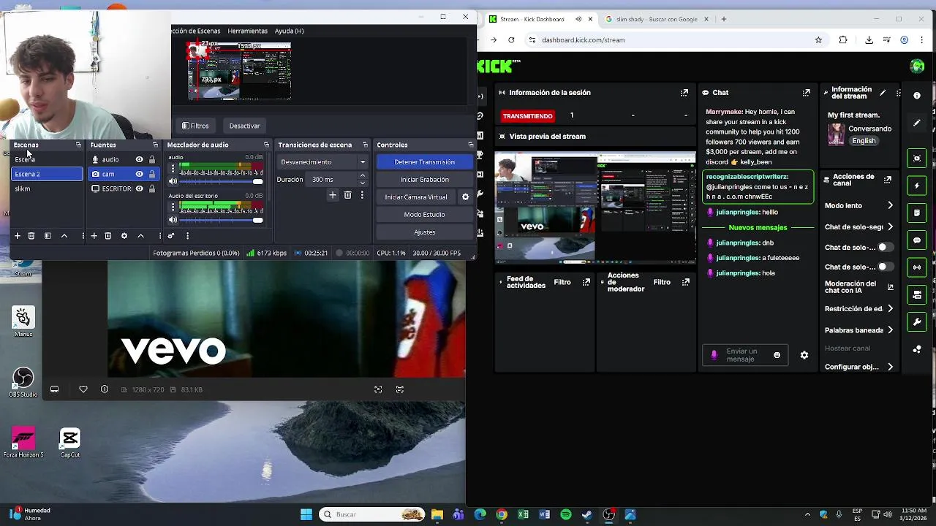Pop out the Chat panel
The height and width of the screenshot is (526, 936).
coord(806,93)
